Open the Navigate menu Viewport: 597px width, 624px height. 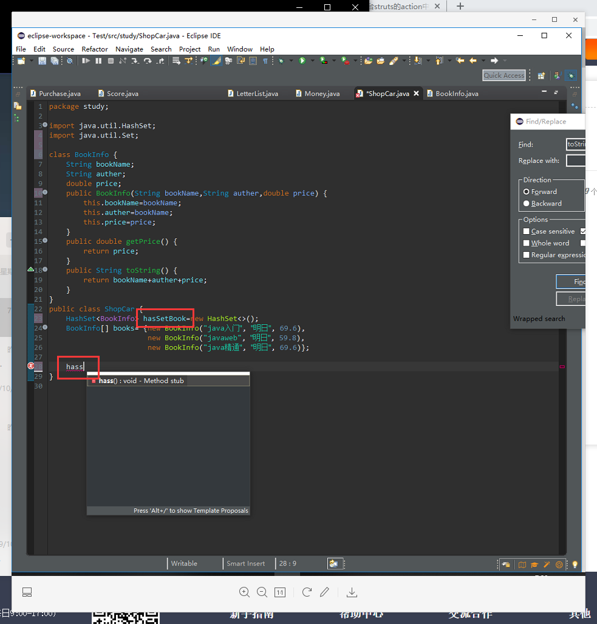click(129, 49)
